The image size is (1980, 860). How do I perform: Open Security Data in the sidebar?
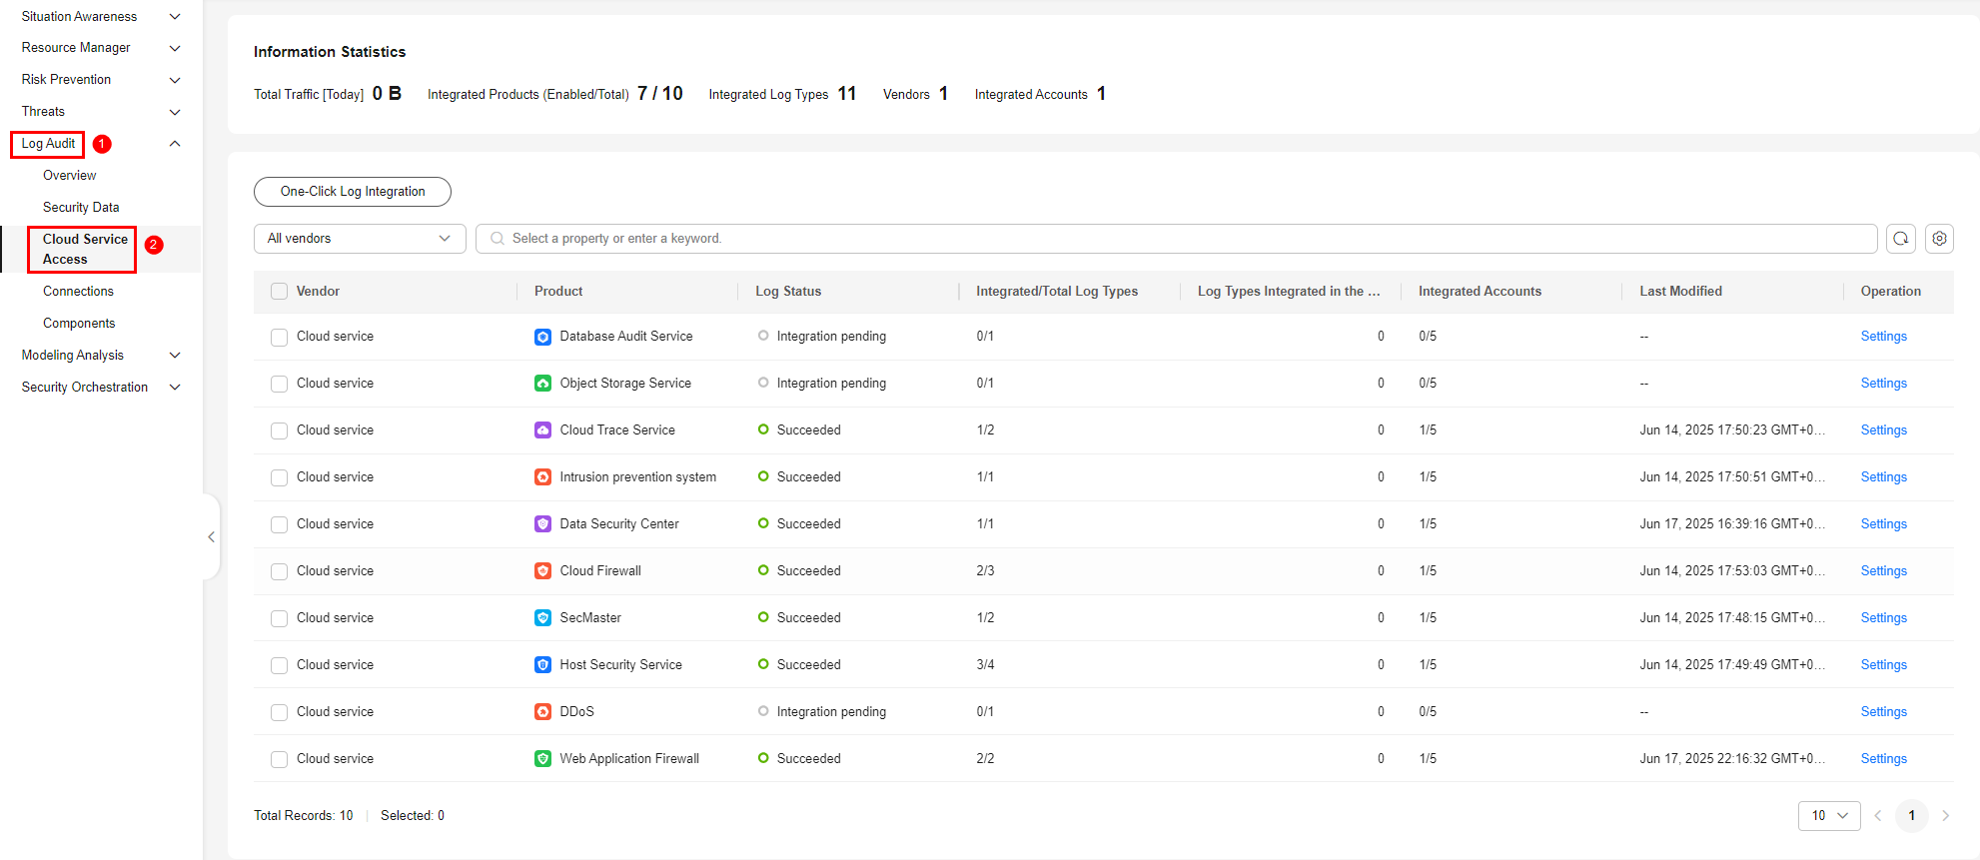81,208
